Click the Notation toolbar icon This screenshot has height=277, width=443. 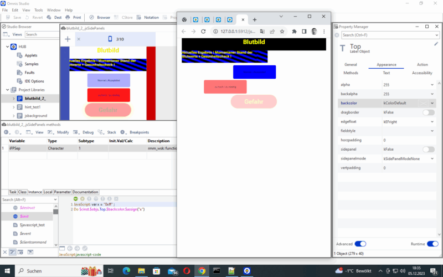[x=148, y=17]
